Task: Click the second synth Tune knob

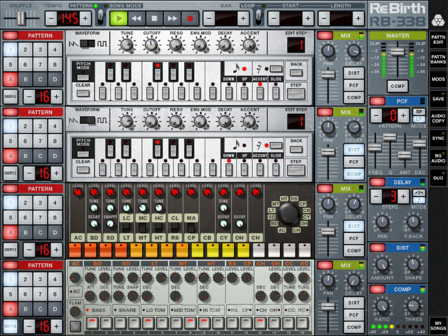Action: click(127, 122)
